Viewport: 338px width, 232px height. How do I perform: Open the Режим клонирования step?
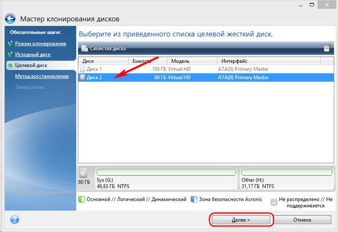coord(41,43)
